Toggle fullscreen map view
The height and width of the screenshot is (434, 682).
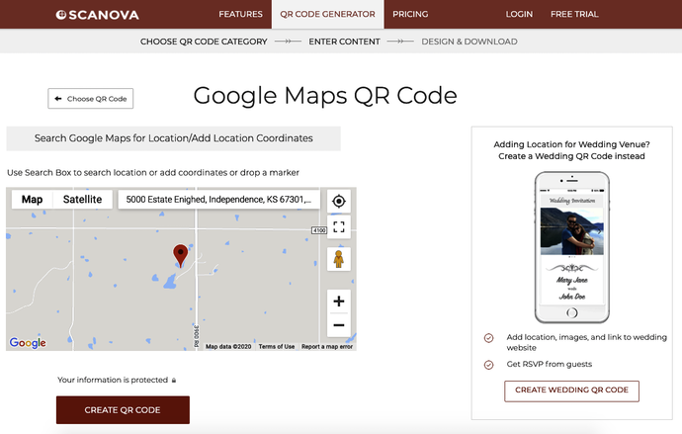click(x=339, y=227)
